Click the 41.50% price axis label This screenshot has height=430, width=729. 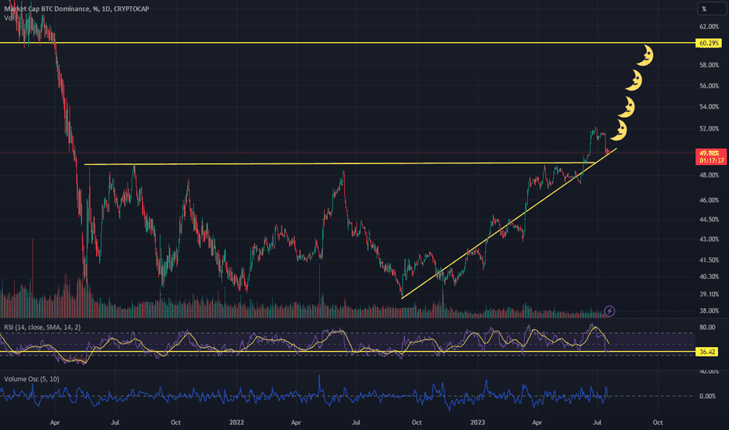709,260
